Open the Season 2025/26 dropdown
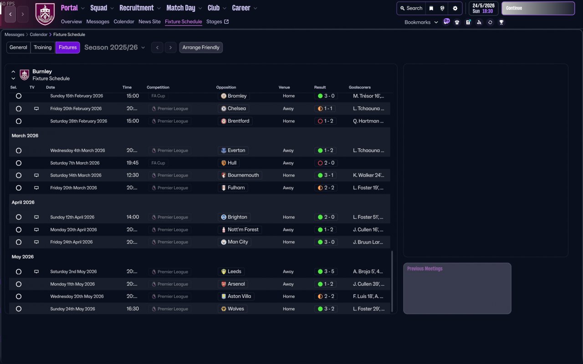This screenshot has width=583, height=364. pos(115,47)
